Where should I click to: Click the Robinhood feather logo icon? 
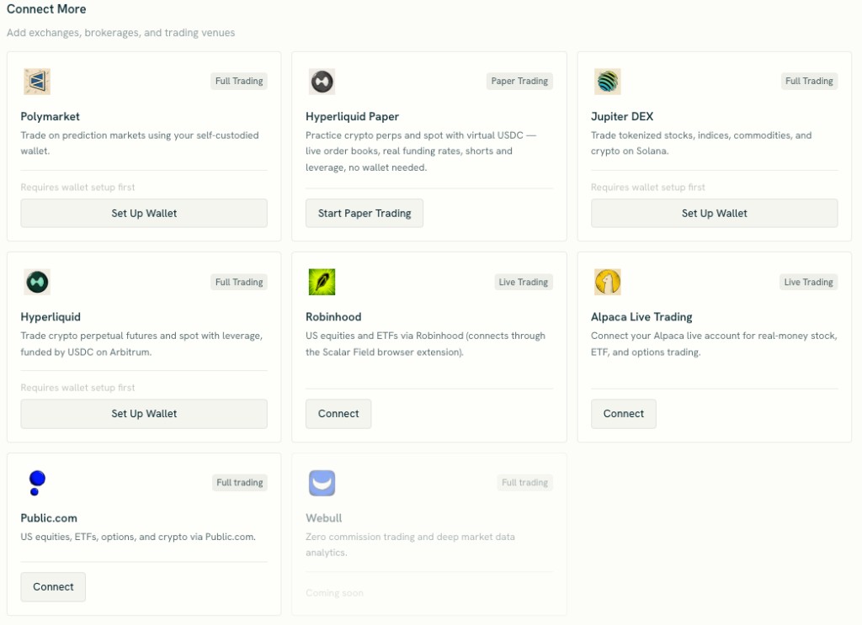click(322, 282)
